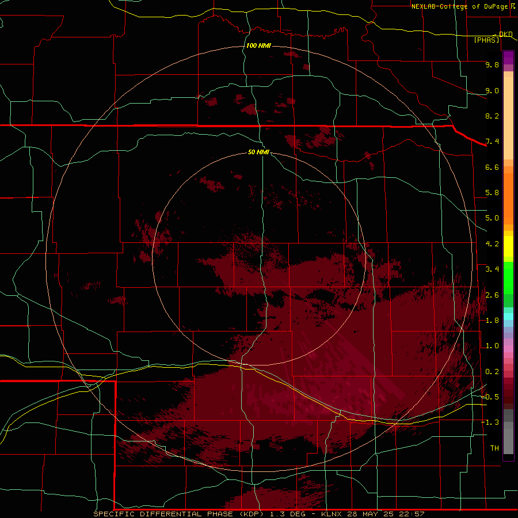Click the pink segment of the color bar
The image size is (518, 518).
pos(508,349)
